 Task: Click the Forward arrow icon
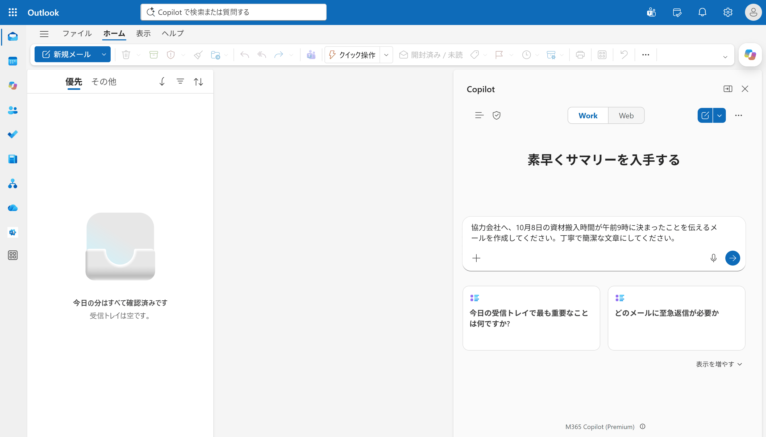click(x=279, y=55)
